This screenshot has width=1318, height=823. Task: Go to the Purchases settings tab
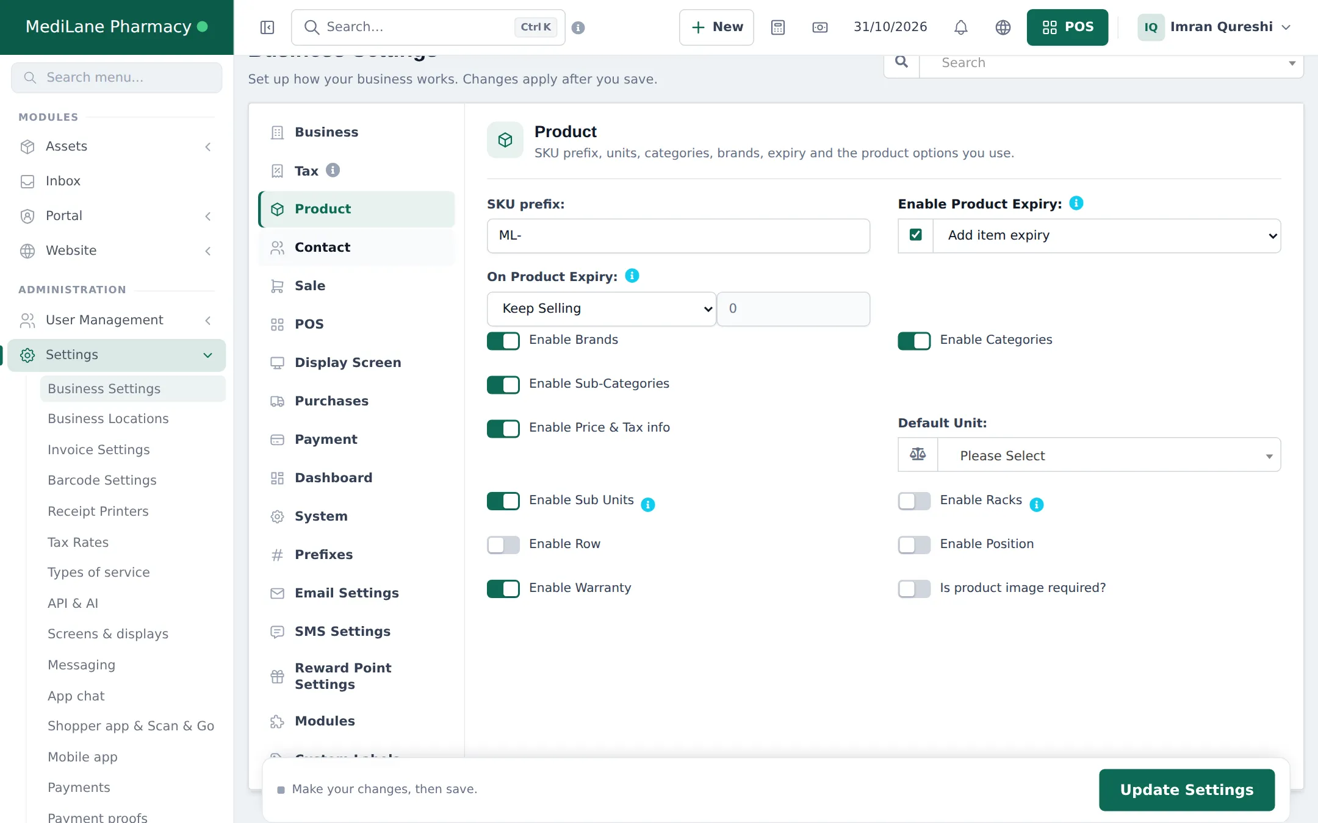[x=357, y=401]
